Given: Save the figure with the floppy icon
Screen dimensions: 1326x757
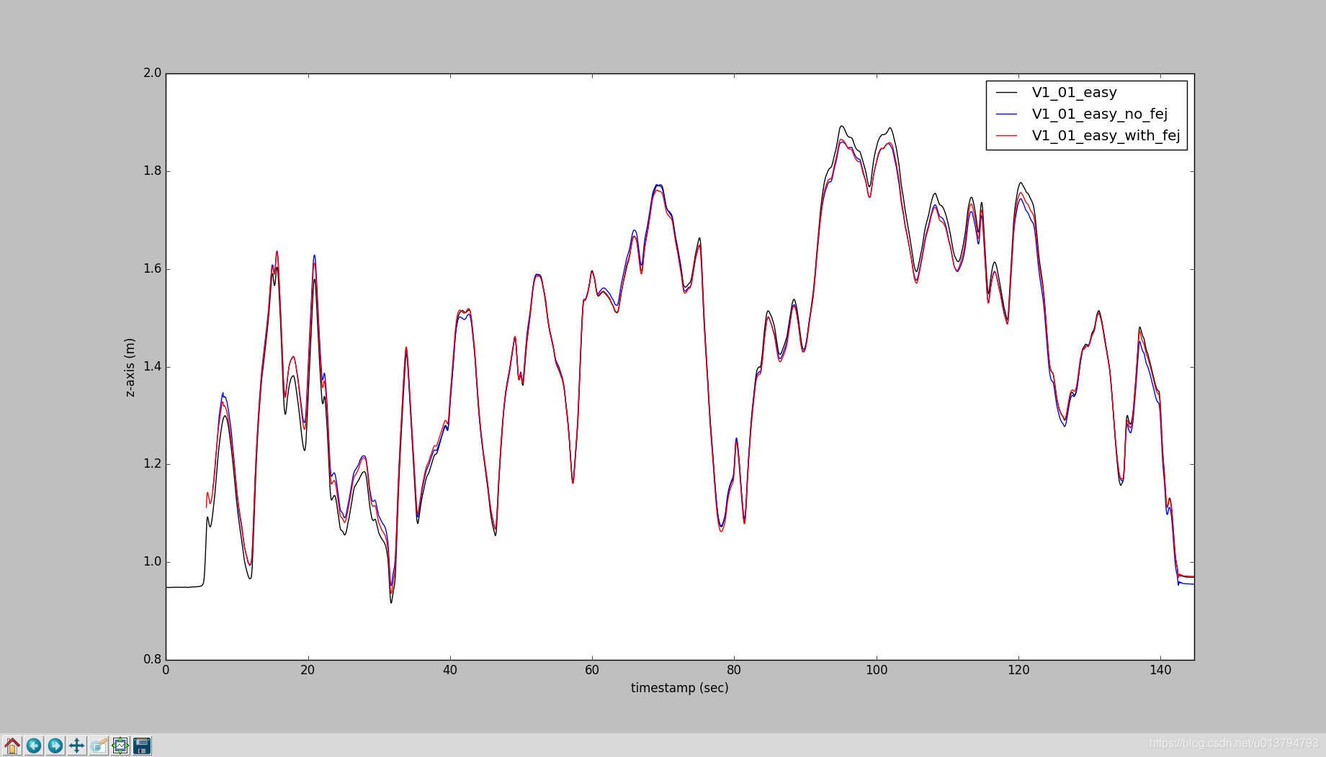Looking at the screenshot, I should tap(142, 745).
